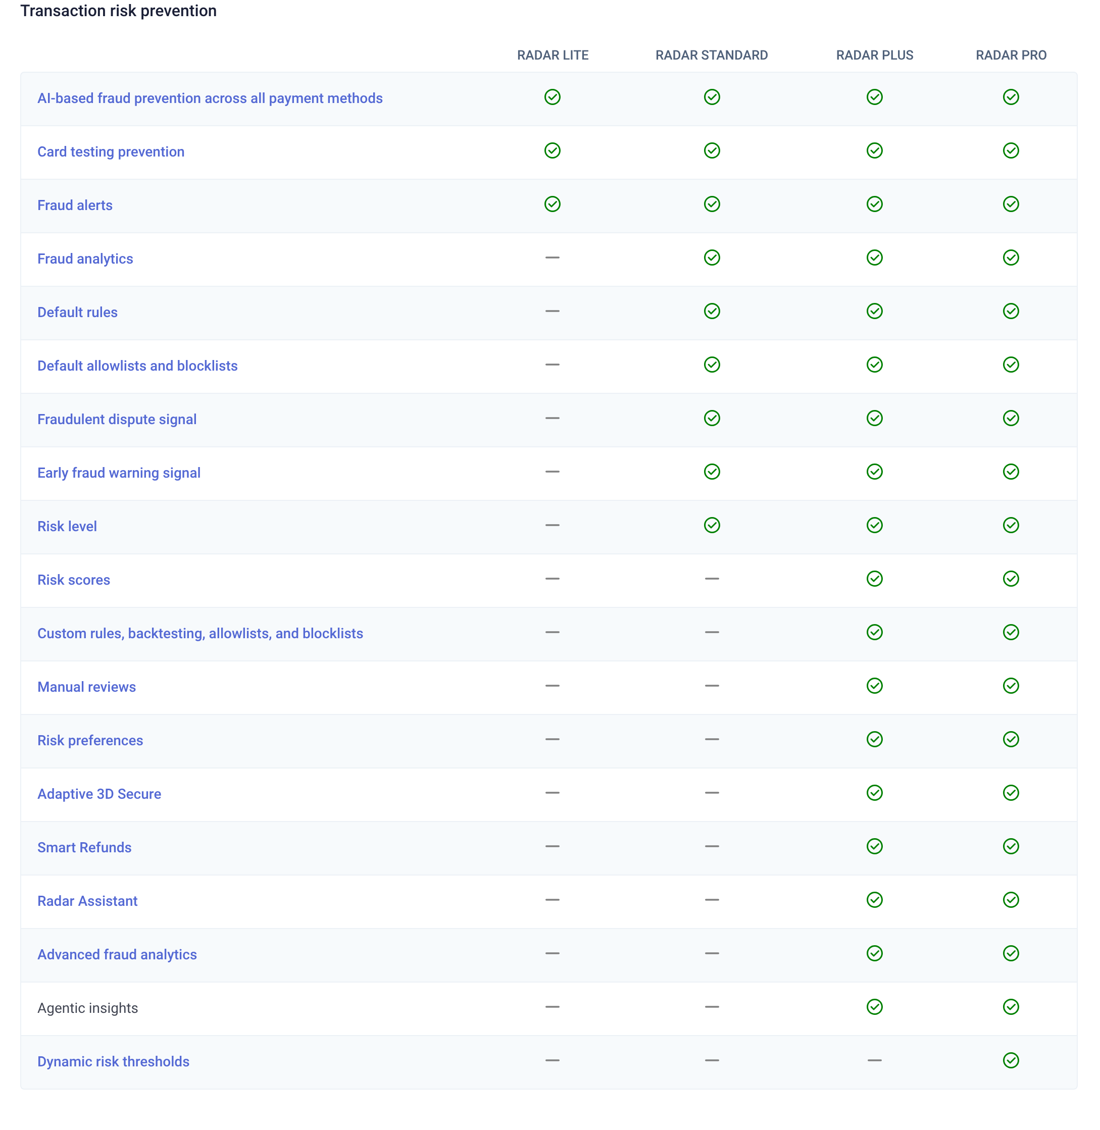Viewport: 1100px width, 1130px height.
Task: Open the Advanced fraud analytics link
Action: [117, 955]
